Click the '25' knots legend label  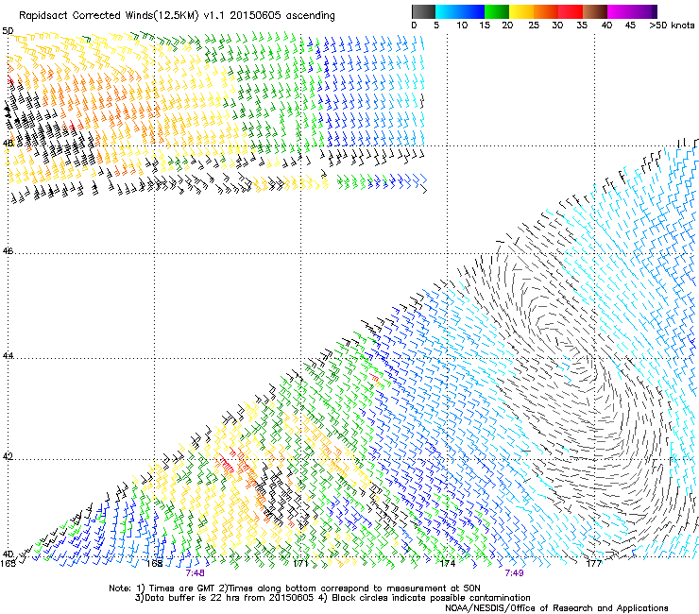pos(534,26)
